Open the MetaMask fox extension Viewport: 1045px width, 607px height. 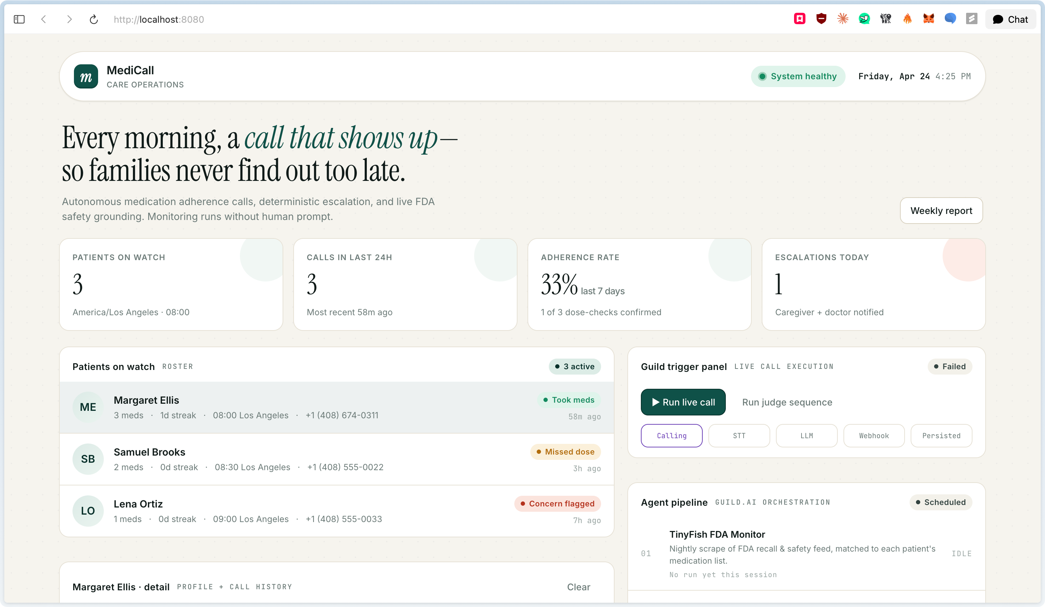coord(928,18)
